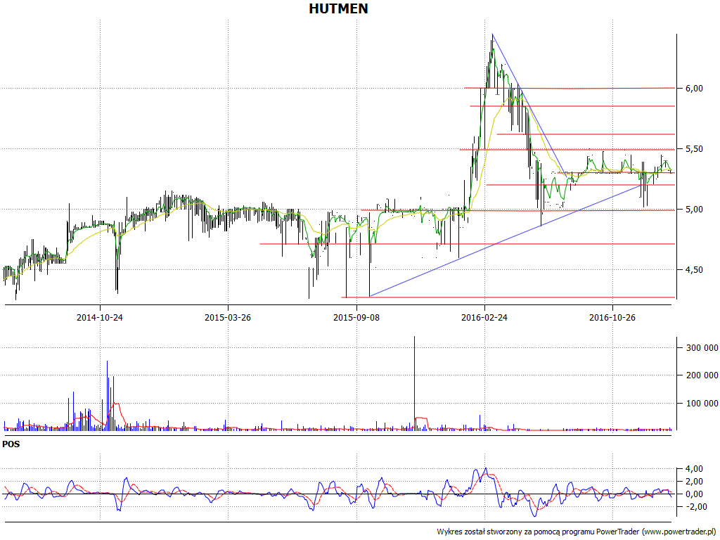Click the 4,50 price axis label
This screenshot has width=720, height=540.
click(x=694, y=269)
